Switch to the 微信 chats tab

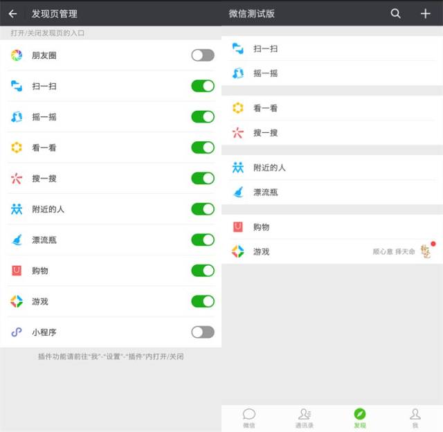(249, 418)
